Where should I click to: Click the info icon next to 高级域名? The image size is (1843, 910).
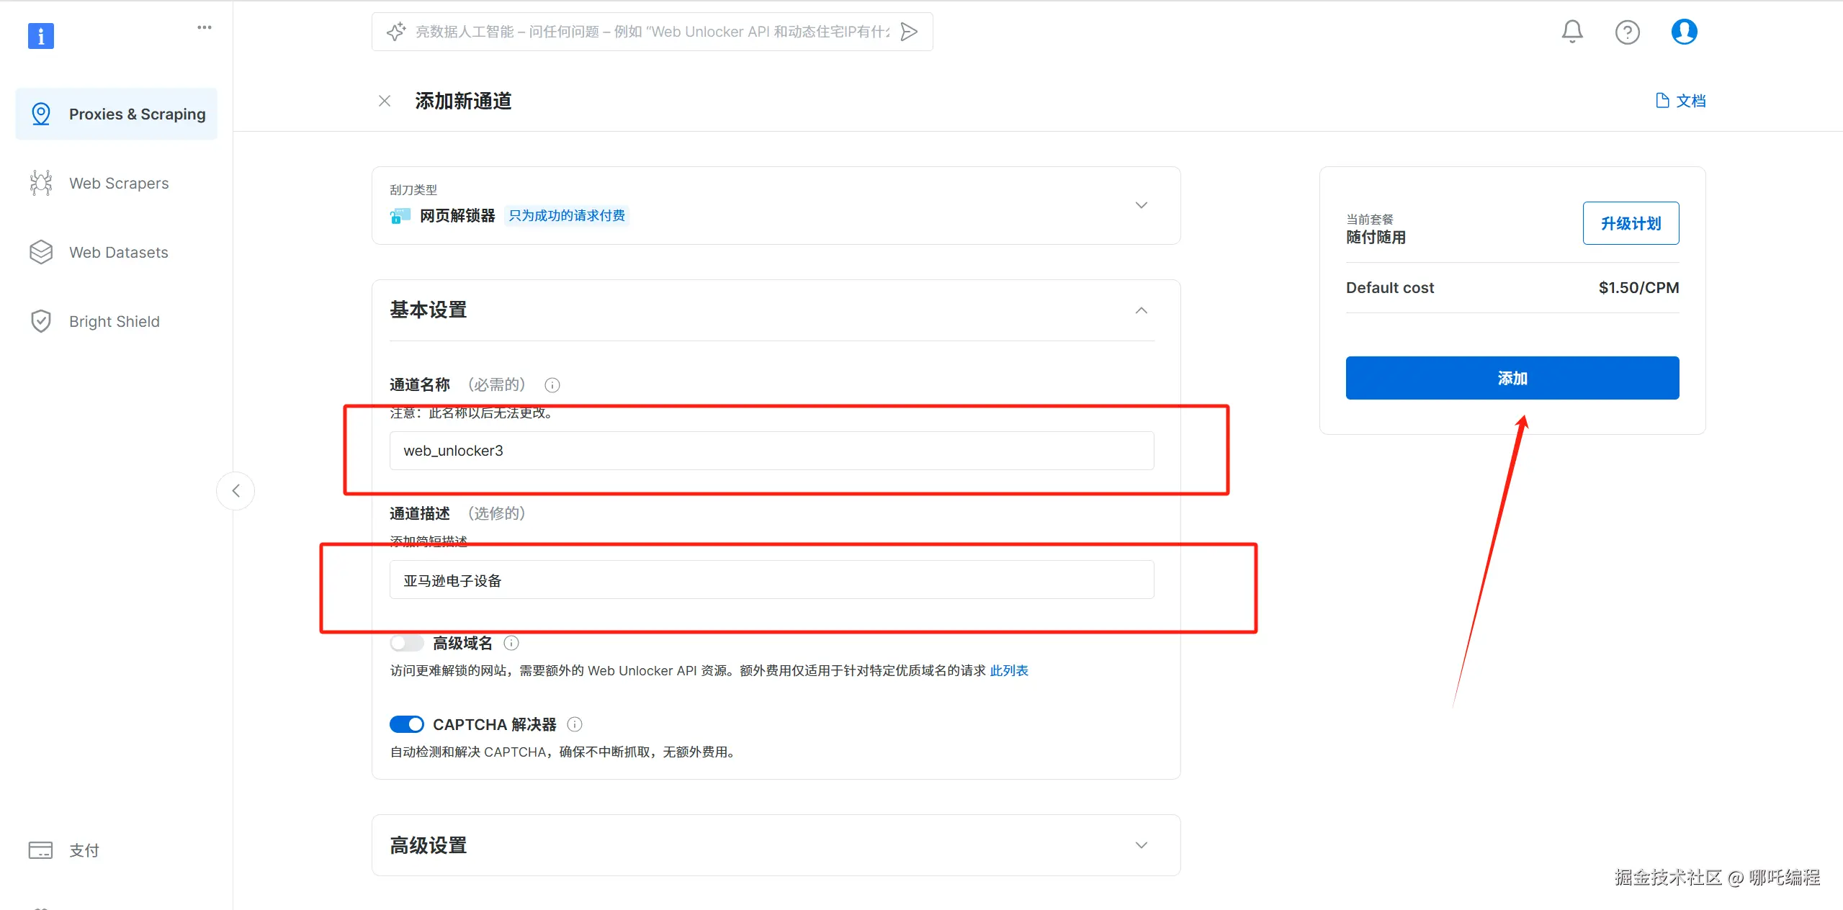tap(511, 643)
